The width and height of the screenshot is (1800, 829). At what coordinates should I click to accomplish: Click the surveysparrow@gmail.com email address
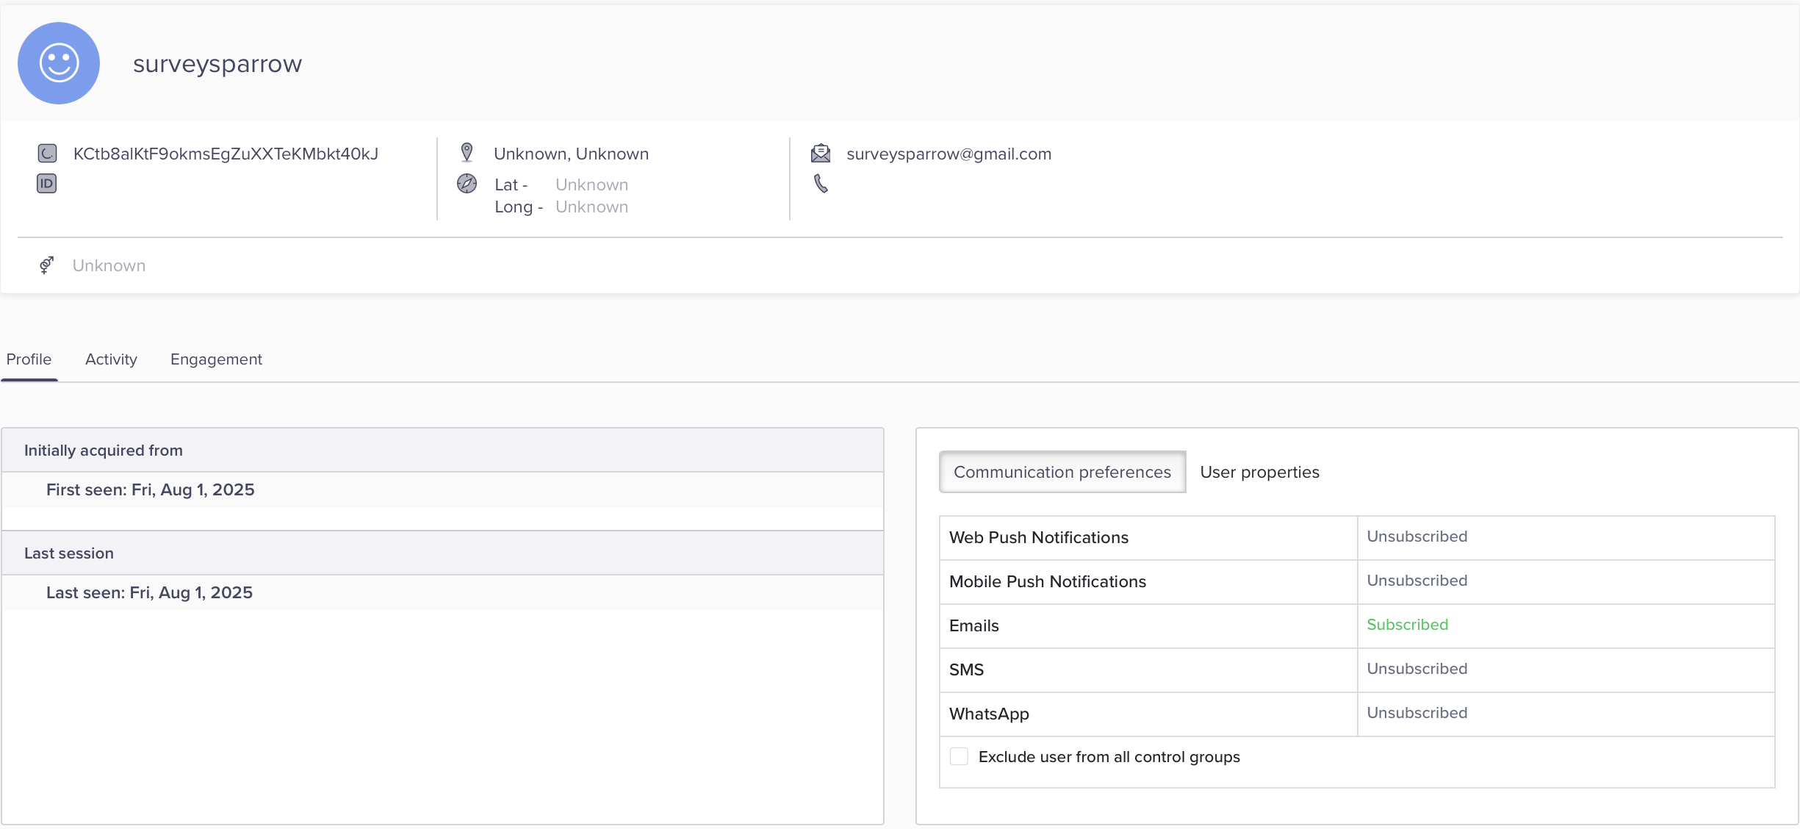point(949,154)
